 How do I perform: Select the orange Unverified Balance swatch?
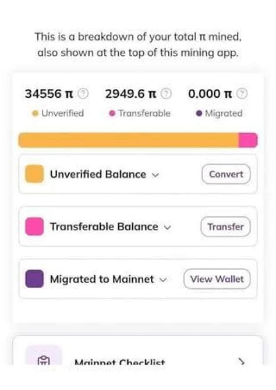34,174
